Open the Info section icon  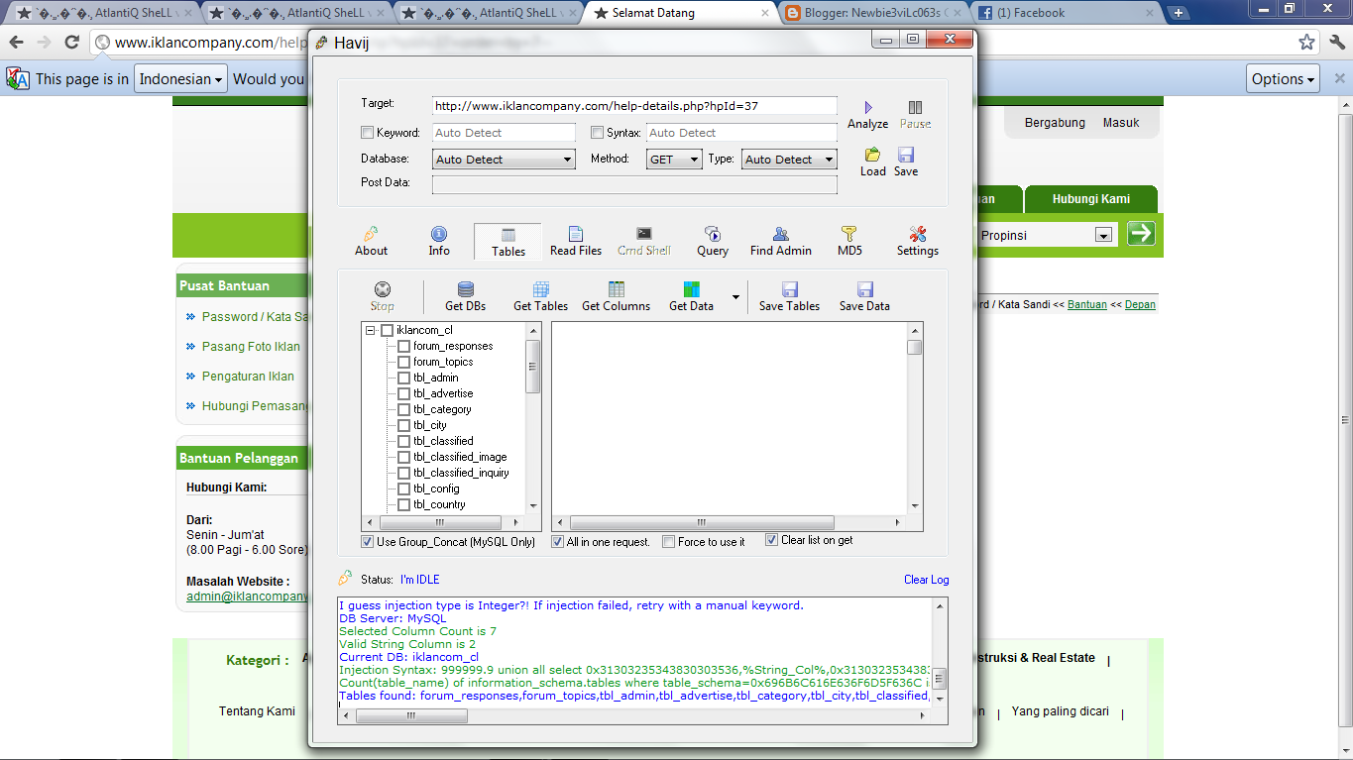pyautogui.click(x=439, y=234)
